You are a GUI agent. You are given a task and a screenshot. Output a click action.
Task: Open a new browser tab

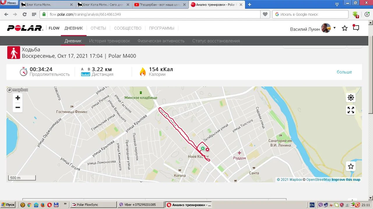click(x=249, y=4)
